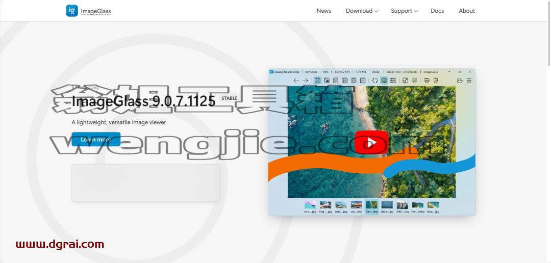Click the Learn more button
This screenshot has width=551, height=263.
96,140
